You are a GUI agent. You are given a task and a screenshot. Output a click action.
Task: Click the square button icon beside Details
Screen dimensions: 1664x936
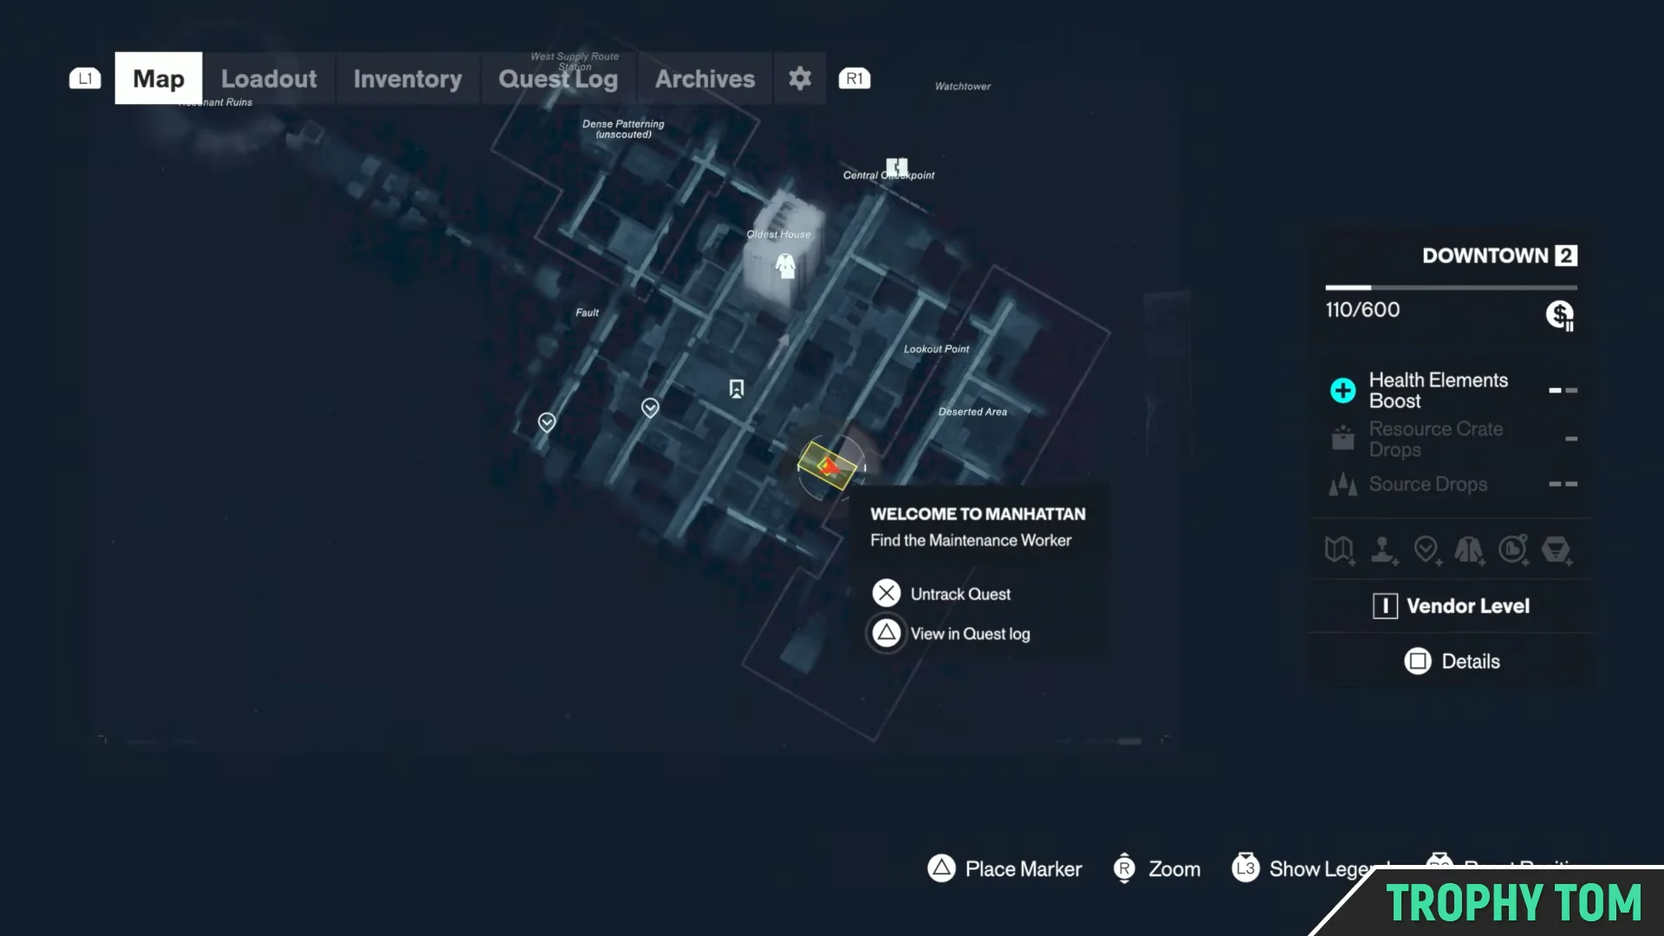1418,661
